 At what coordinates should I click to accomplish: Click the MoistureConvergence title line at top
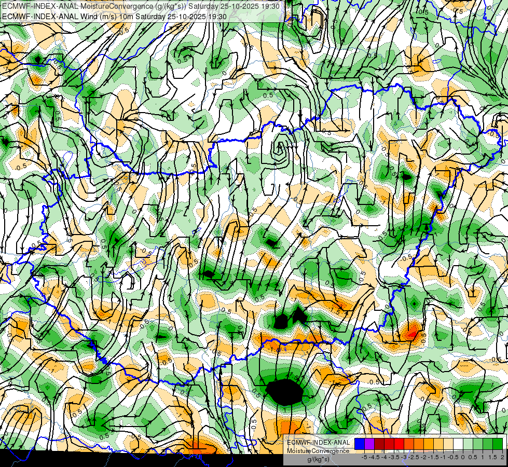tap(140, 6)
